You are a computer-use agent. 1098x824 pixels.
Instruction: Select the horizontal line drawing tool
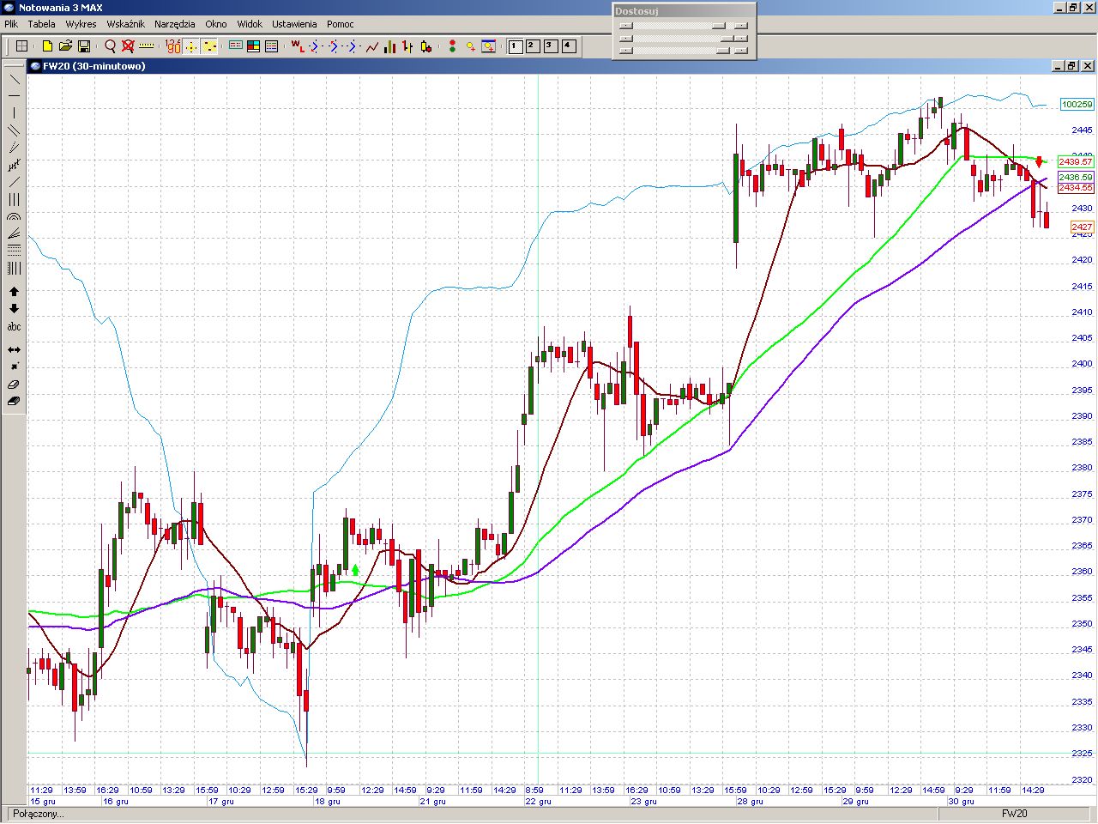pos(14,96)
